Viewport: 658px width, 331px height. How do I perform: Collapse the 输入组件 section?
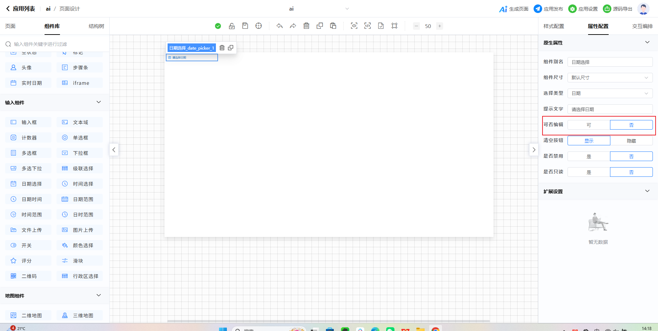click(99, 102)
